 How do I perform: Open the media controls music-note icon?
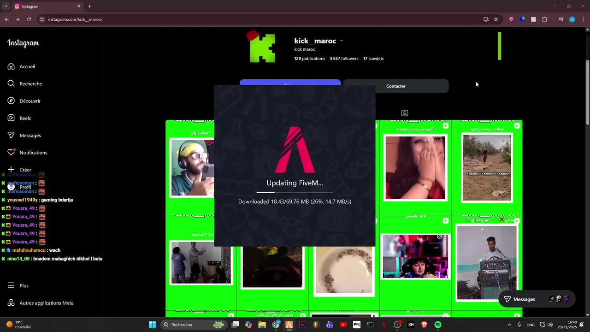[x=561, y=19]
